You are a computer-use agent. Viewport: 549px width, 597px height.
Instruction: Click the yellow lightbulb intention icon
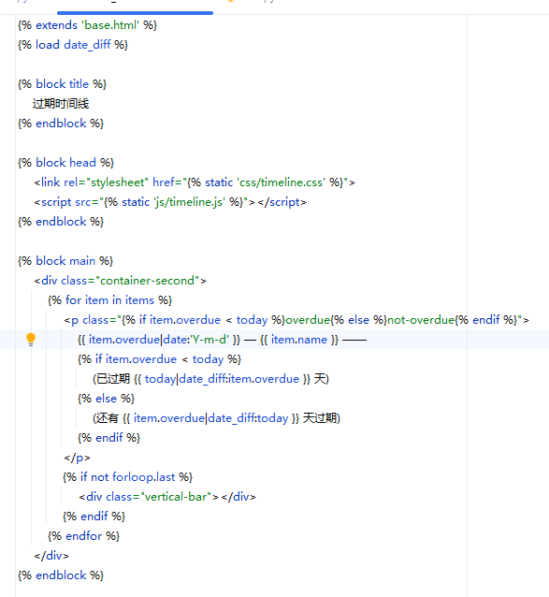click(31, 340)
